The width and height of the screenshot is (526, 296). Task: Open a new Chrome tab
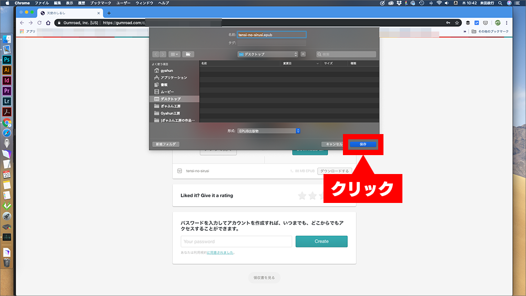coord(109,13)
